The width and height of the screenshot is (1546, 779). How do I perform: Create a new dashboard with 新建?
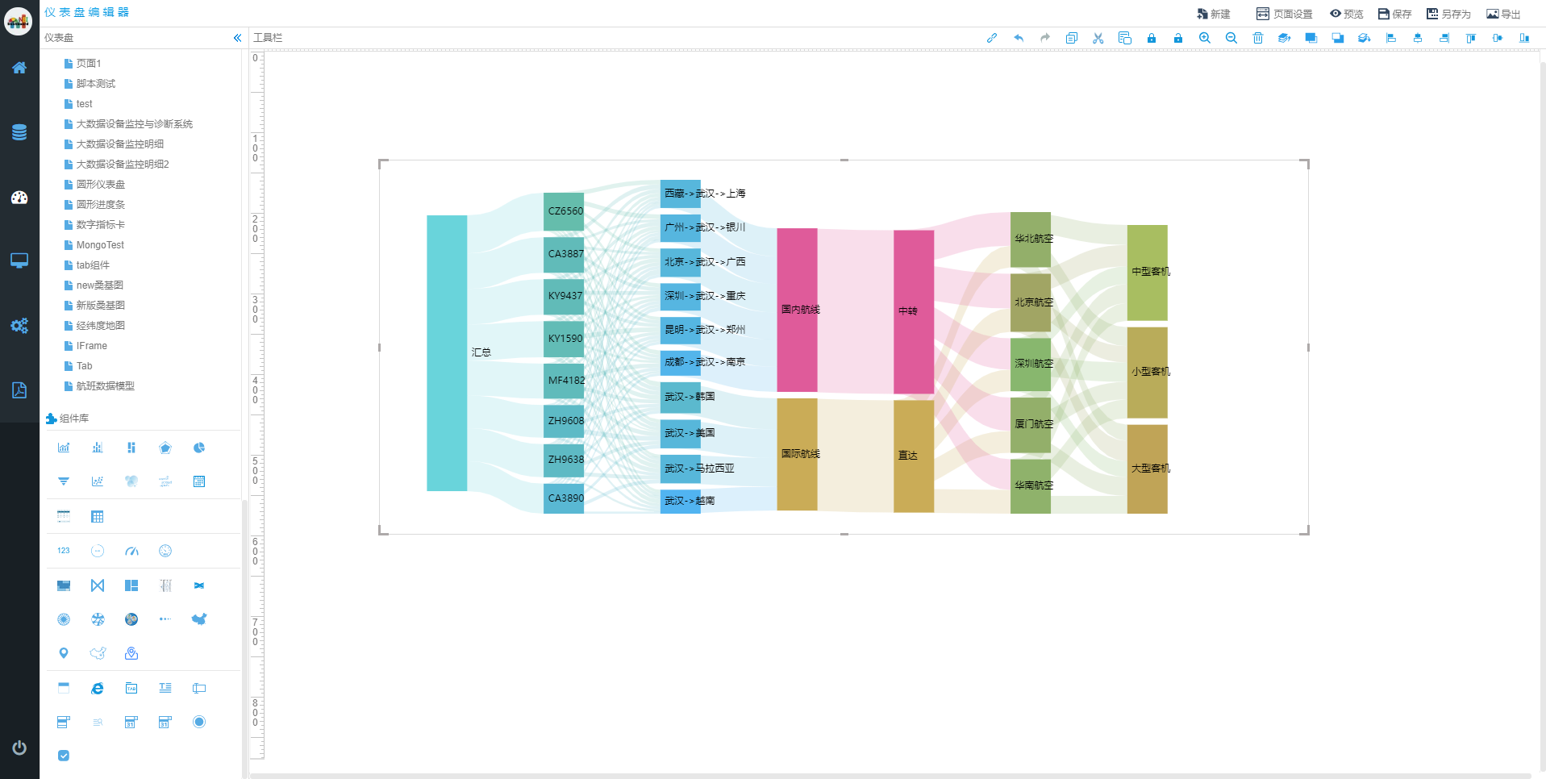tap(1214, 14)
